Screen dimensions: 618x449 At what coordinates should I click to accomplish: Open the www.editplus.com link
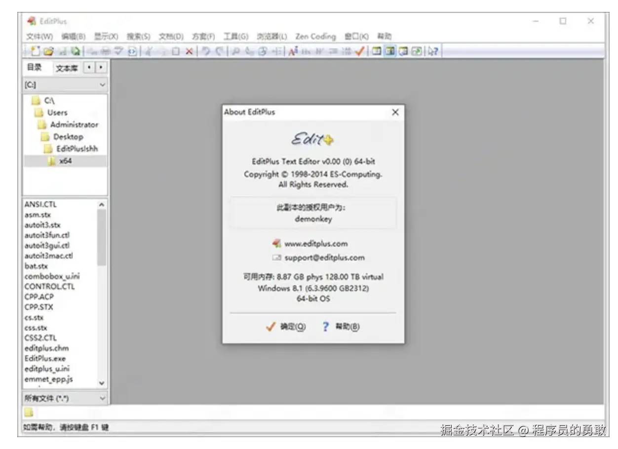click(316, 243)
